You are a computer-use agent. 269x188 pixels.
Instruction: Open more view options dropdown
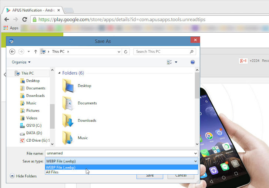[176, 62]
